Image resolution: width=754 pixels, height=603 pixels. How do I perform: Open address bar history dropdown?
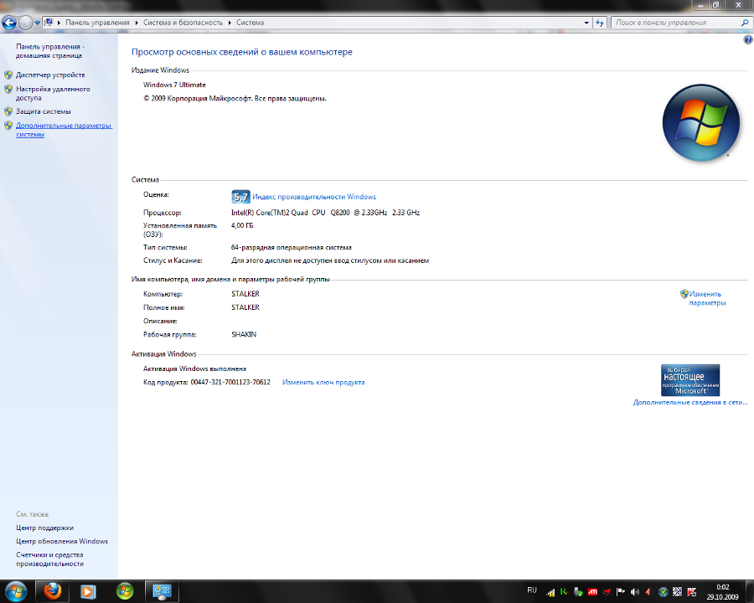coord(586,23)
